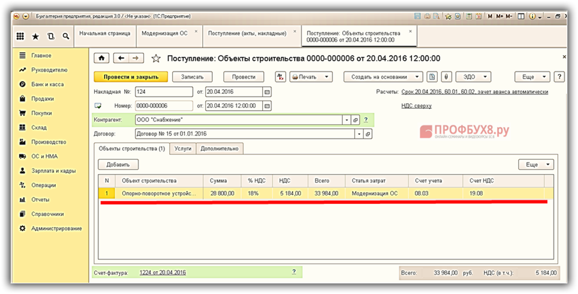Open the search magnifier in the tools panel

click(x=66, y=36)
